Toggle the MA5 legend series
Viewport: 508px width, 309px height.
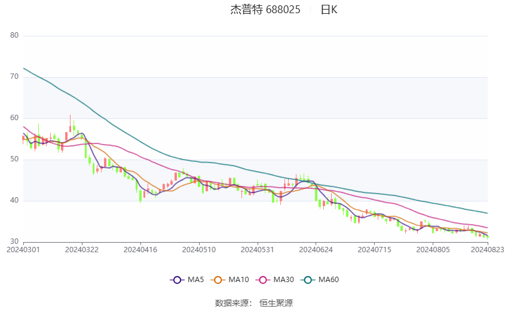pyautogui.click(x=187, y=280)
